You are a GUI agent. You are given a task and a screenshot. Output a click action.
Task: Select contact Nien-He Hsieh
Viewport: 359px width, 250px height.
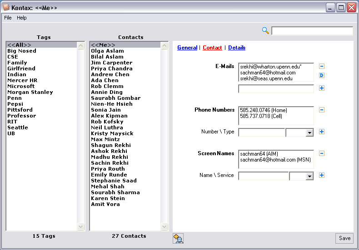(x=125, y=104)
